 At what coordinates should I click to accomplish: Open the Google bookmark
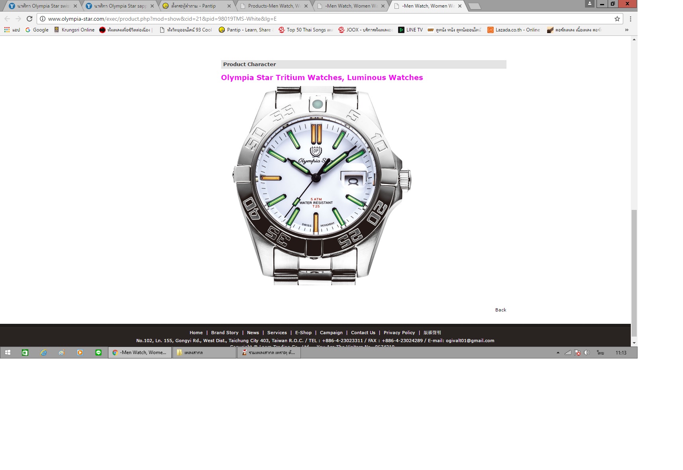click(37, 30)
